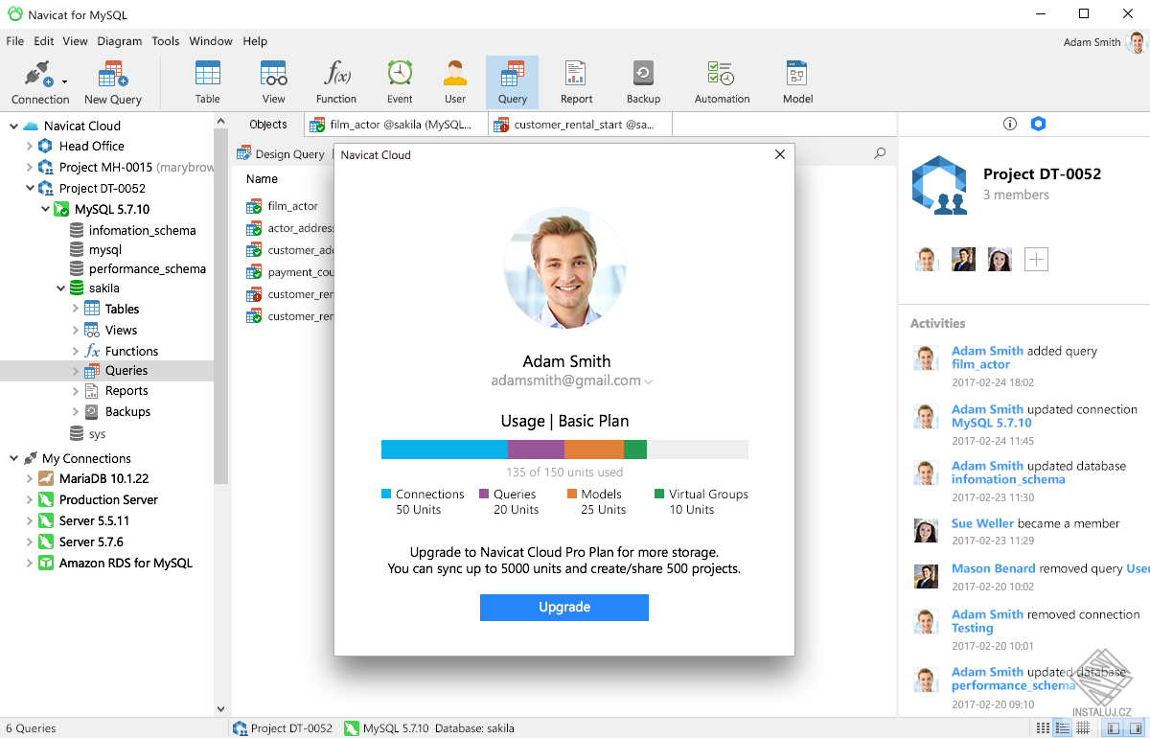Click the information icon in right panel
Screen dimensions: 1150x738
click(1009, 124)
